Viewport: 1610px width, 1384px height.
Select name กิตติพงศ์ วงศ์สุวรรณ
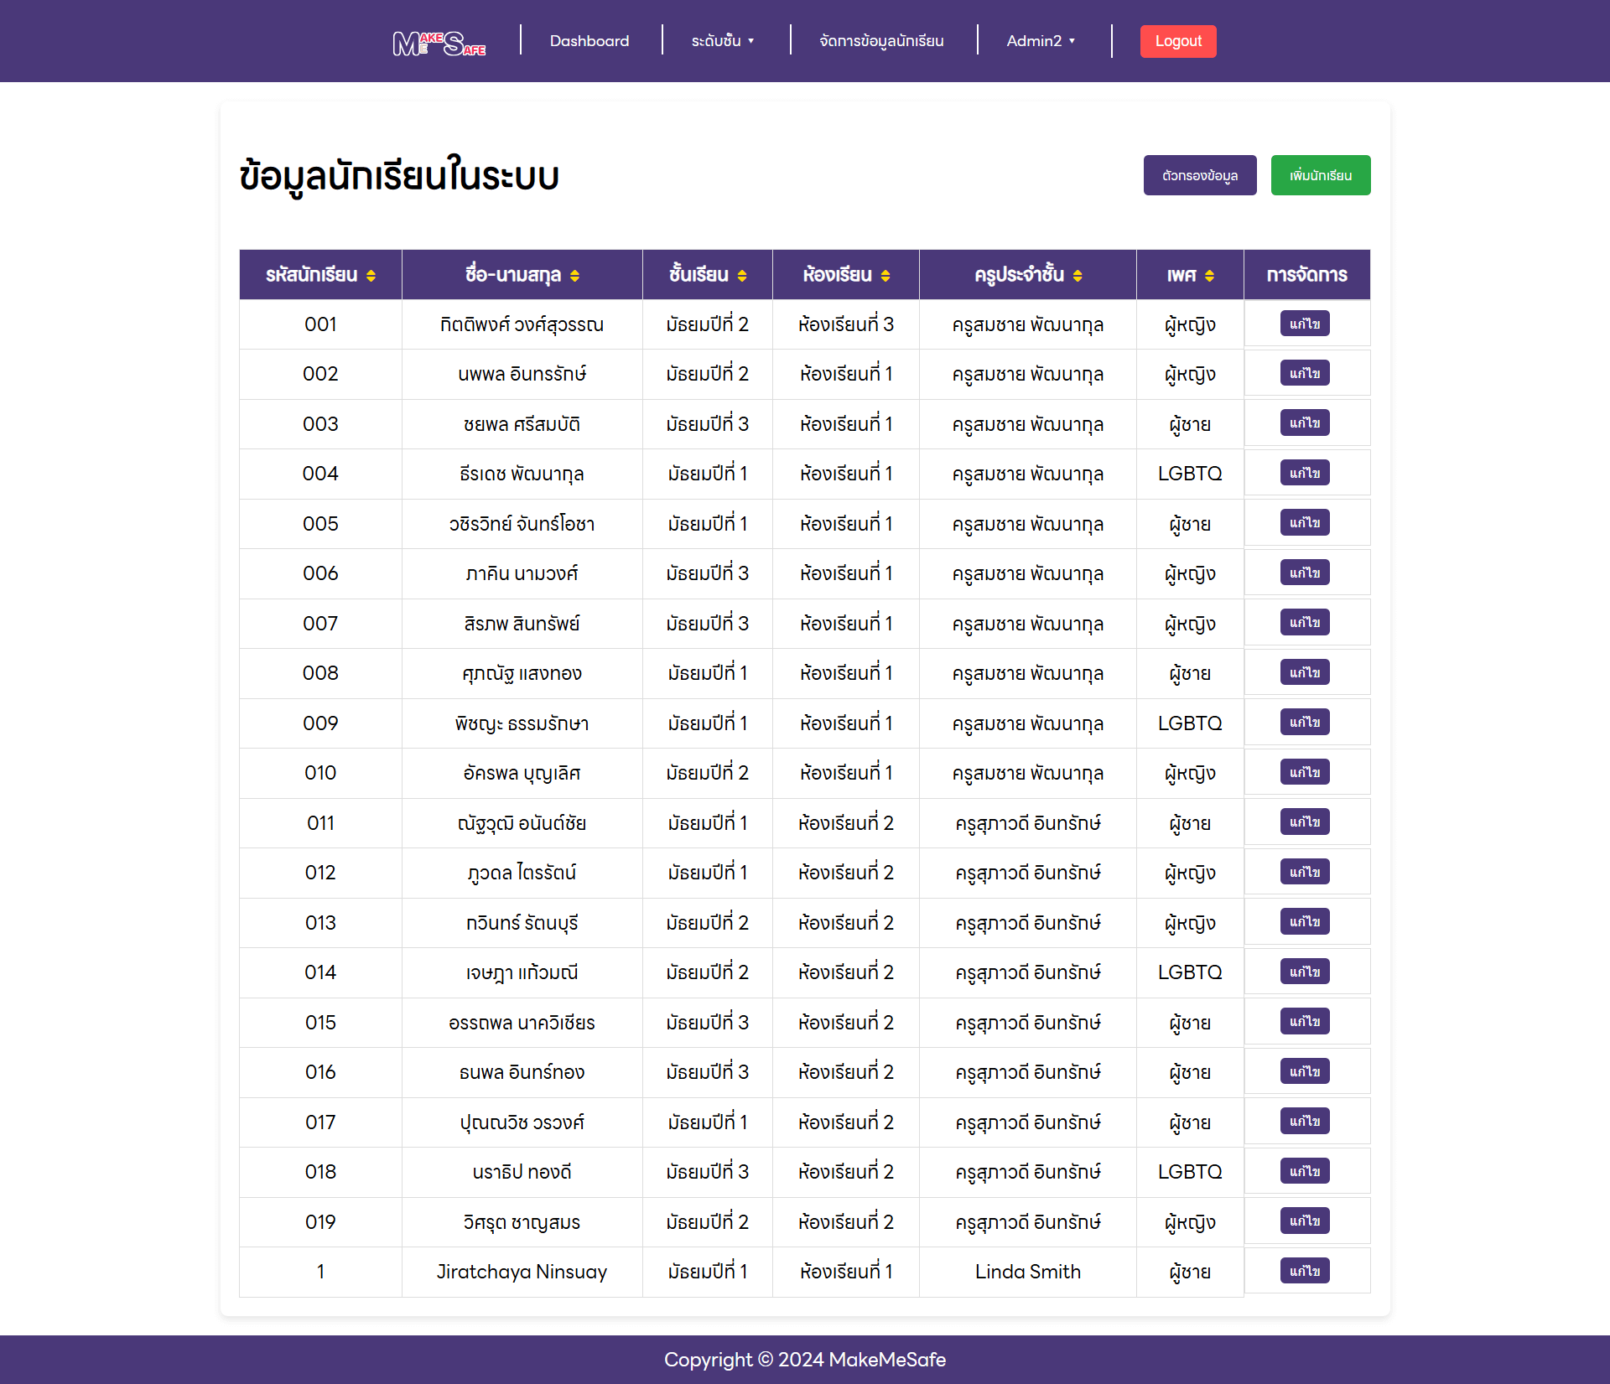pyautogui.click(x=522, y=324)
